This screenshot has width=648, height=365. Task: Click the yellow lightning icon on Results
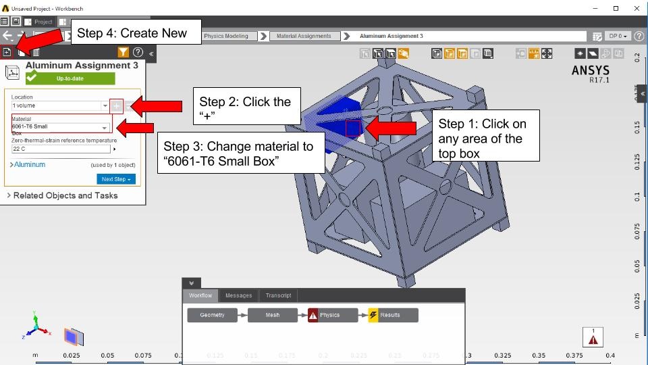(x=373, y=316)
